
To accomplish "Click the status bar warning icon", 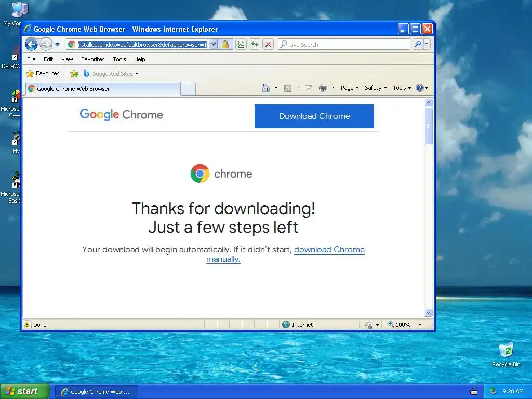I will pos(28,324).
